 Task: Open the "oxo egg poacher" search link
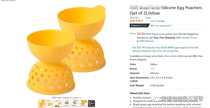(163, 26)
